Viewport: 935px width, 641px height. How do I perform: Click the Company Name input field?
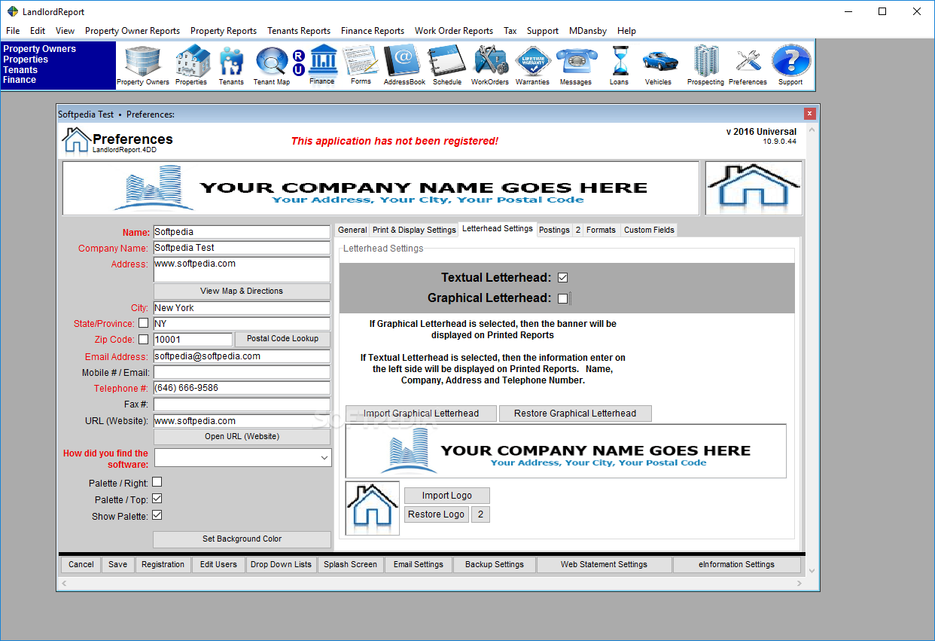click(242, 248)
